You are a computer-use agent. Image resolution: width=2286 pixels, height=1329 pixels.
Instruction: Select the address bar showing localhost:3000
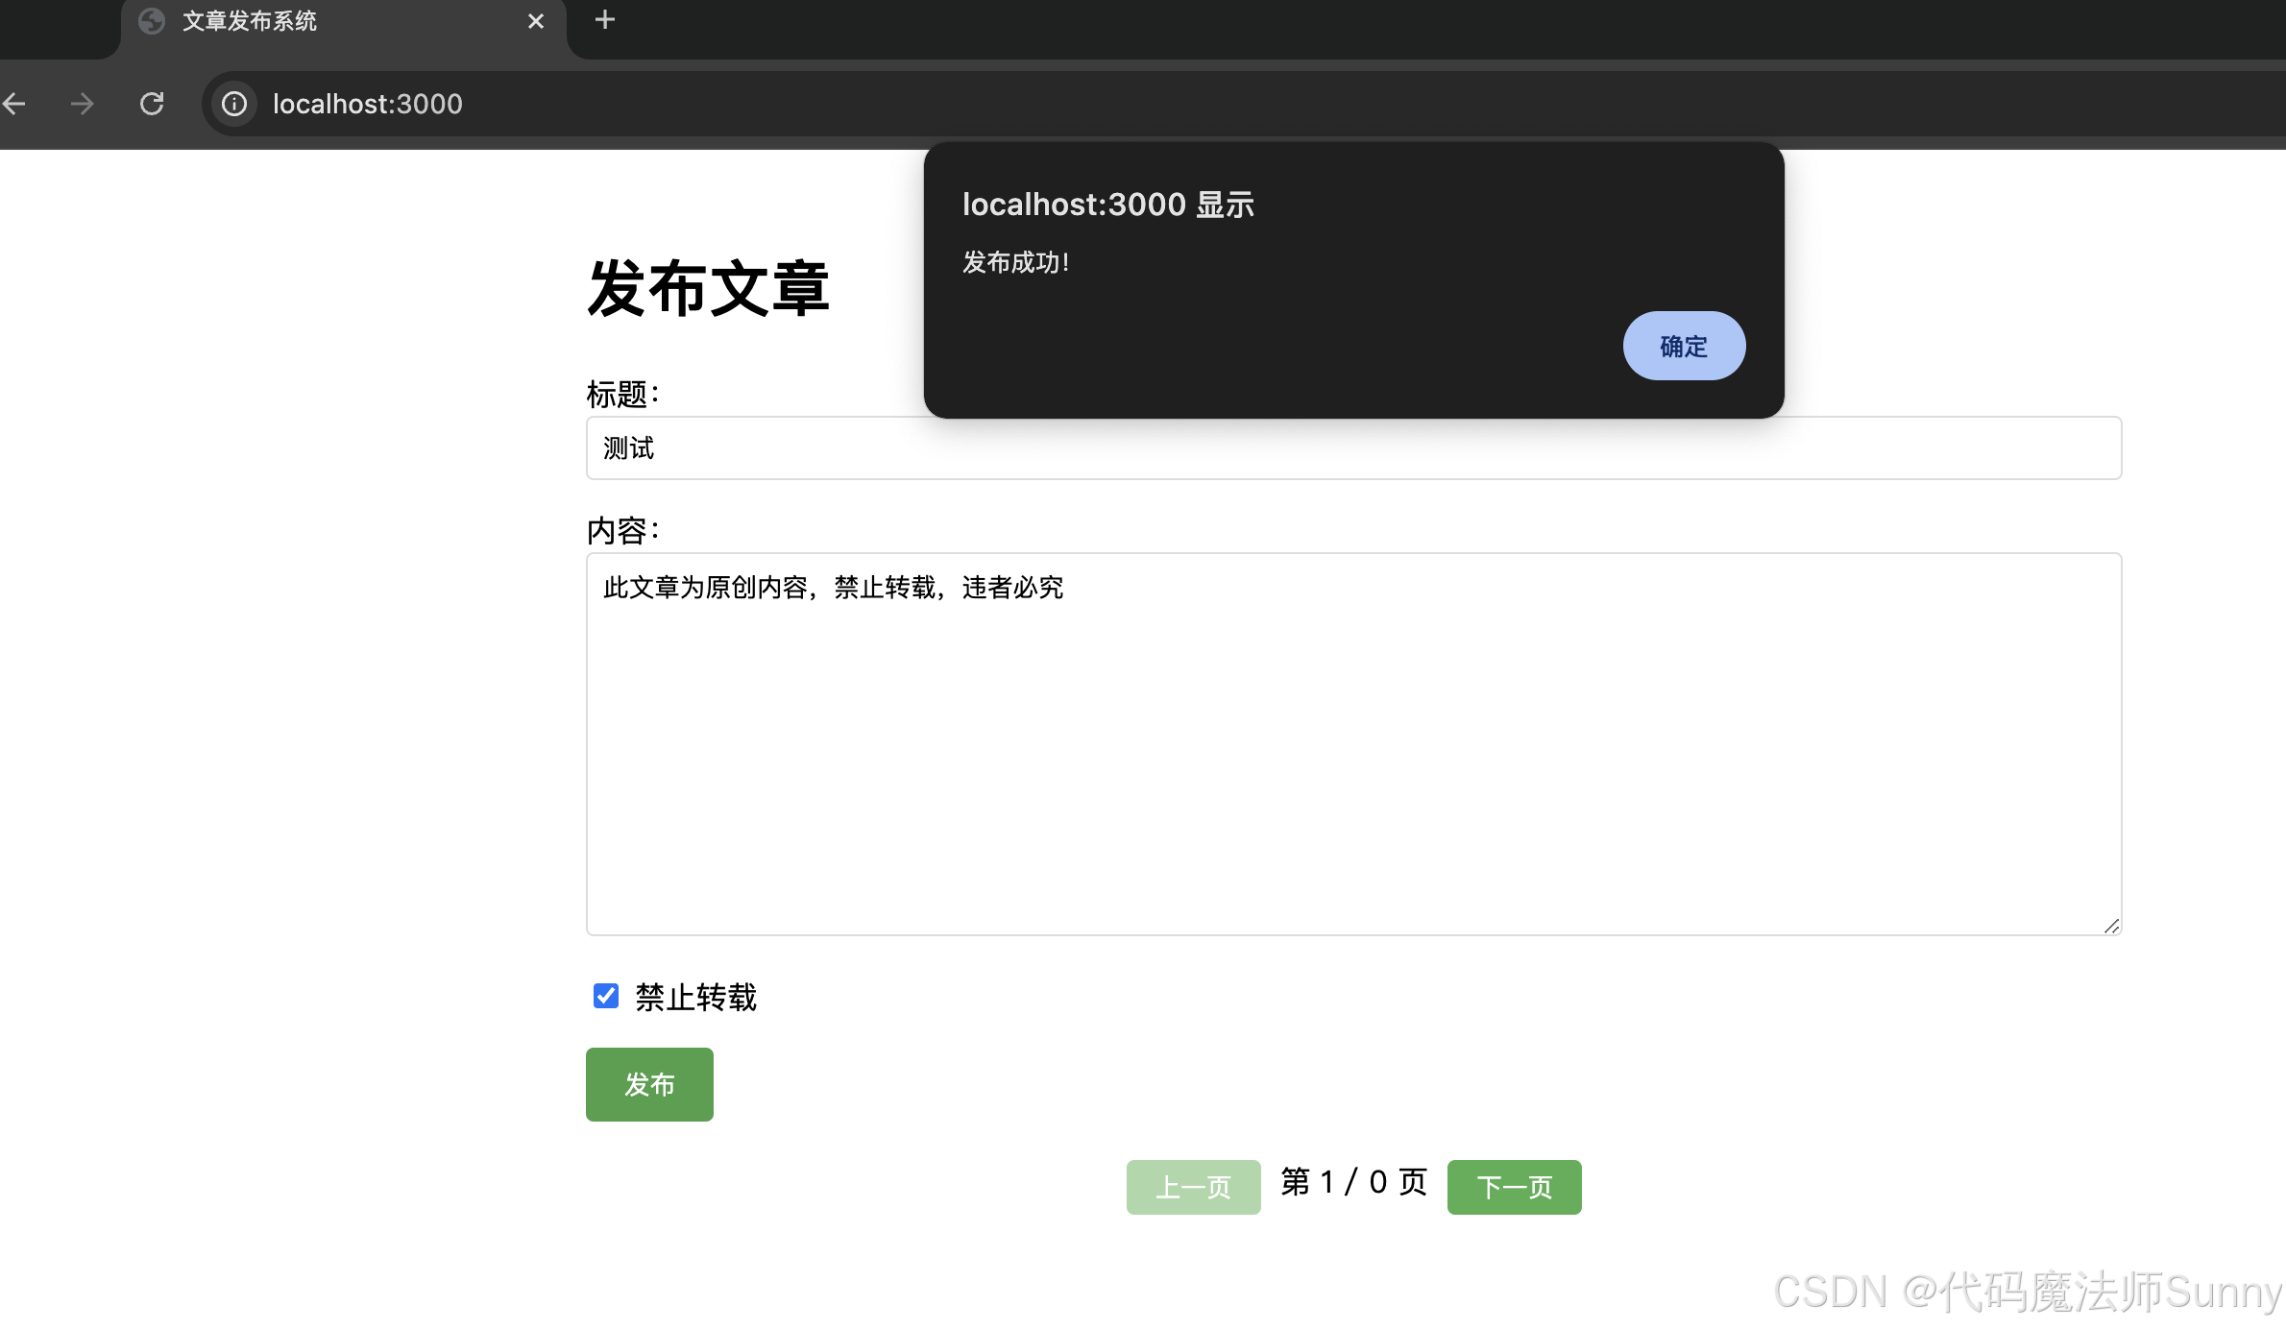(366, 104)
